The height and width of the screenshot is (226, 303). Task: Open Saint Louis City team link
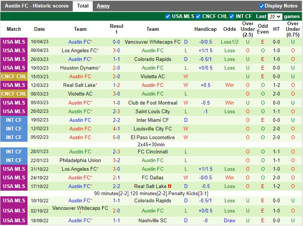153,111
